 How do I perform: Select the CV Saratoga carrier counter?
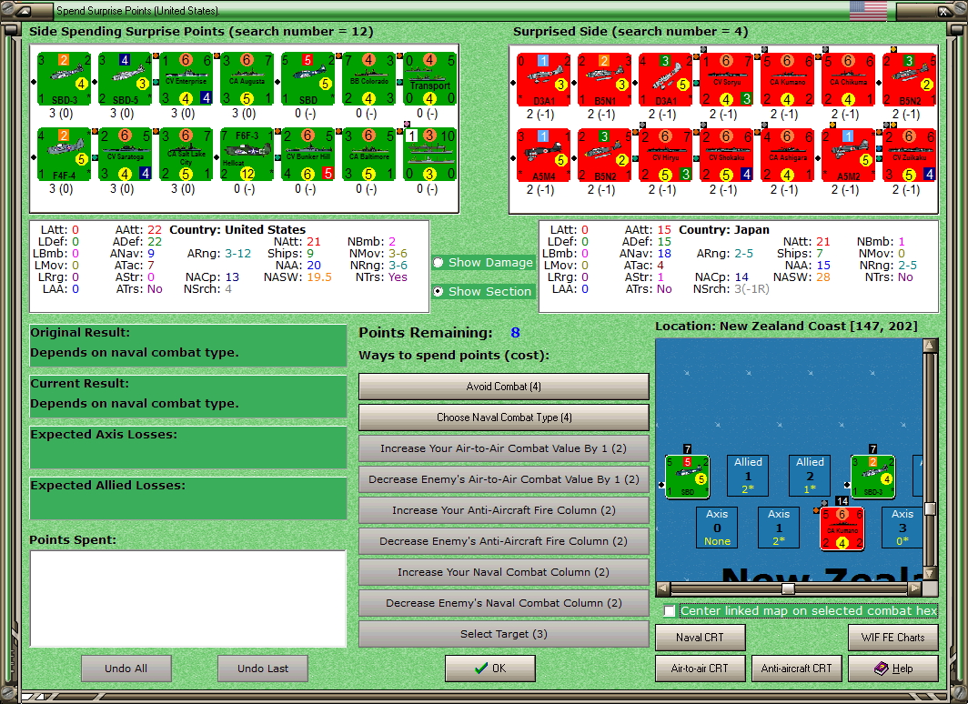[126, 155]
